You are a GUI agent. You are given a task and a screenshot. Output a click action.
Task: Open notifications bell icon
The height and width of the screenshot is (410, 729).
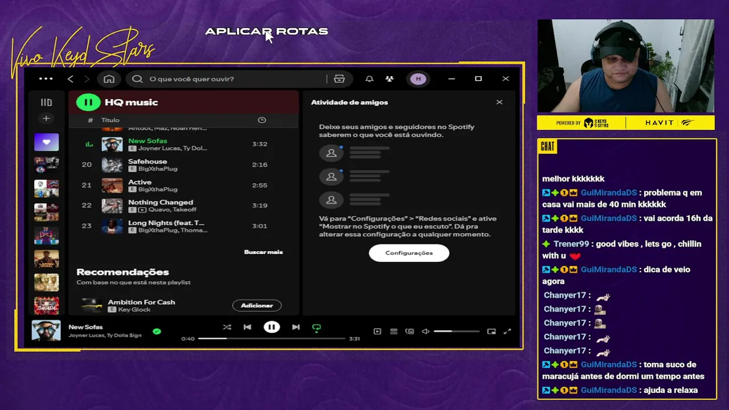[370, 79]
